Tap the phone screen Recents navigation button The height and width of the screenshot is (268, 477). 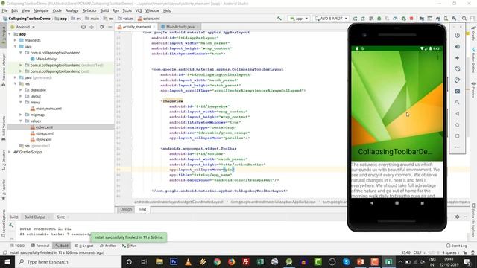pyautogui.click(x=423, y=203)
